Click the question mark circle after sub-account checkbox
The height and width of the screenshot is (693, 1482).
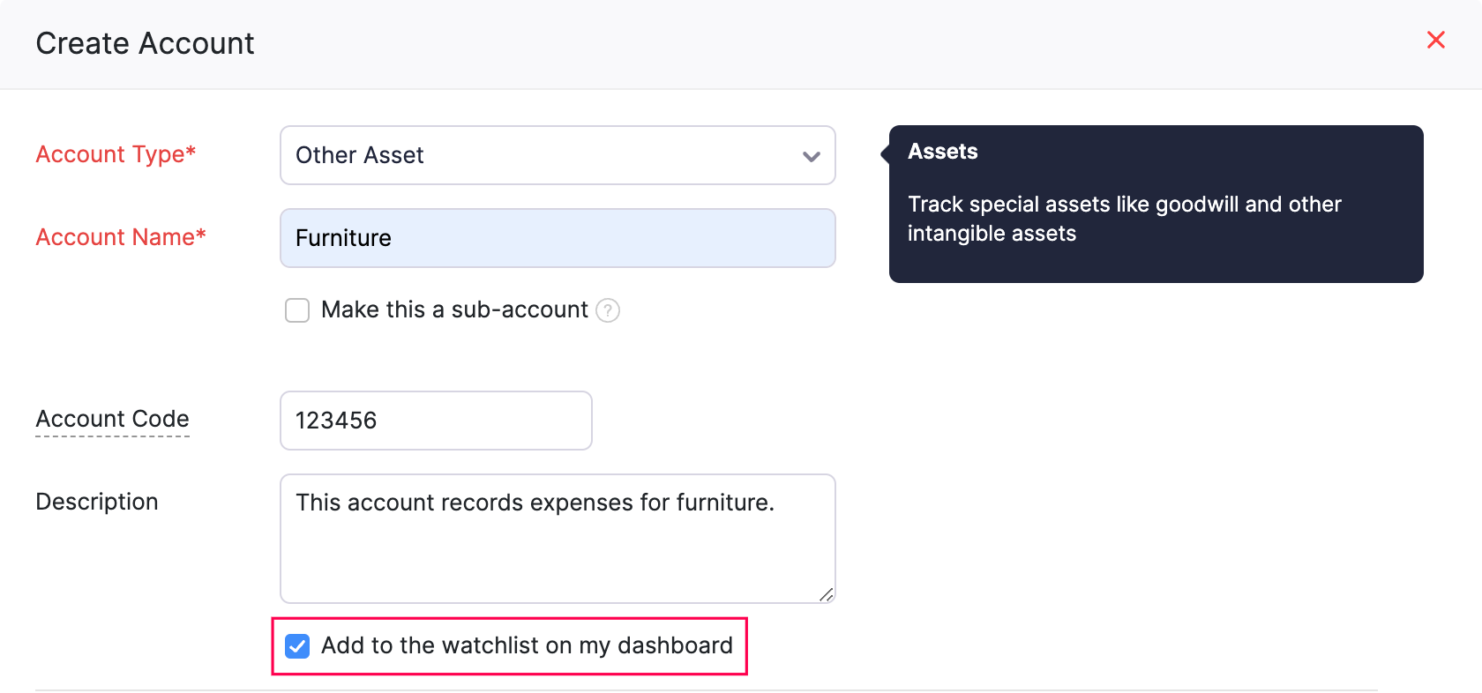click(x=608, y=310)
